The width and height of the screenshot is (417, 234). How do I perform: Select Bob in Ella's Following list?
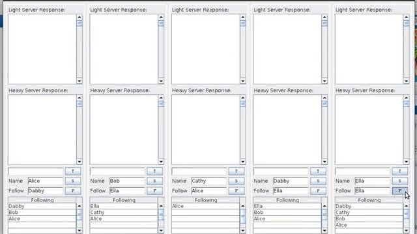click(x=369, y=219)
